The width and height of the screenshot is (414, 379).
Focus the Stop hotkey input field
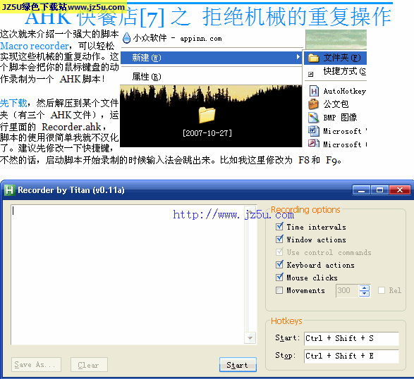tap(351, 356)
